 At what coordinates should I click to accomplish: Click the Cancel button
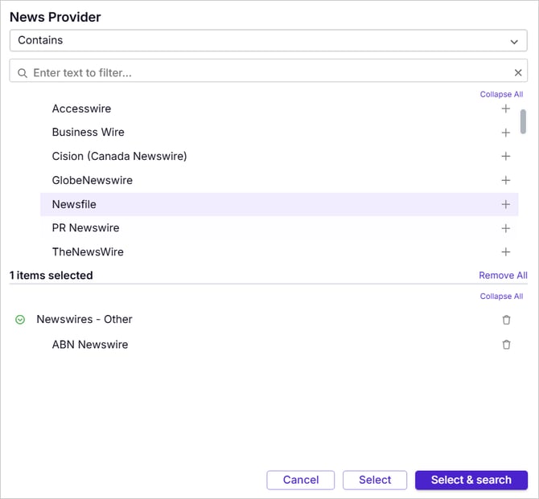[x=300, y=480]
